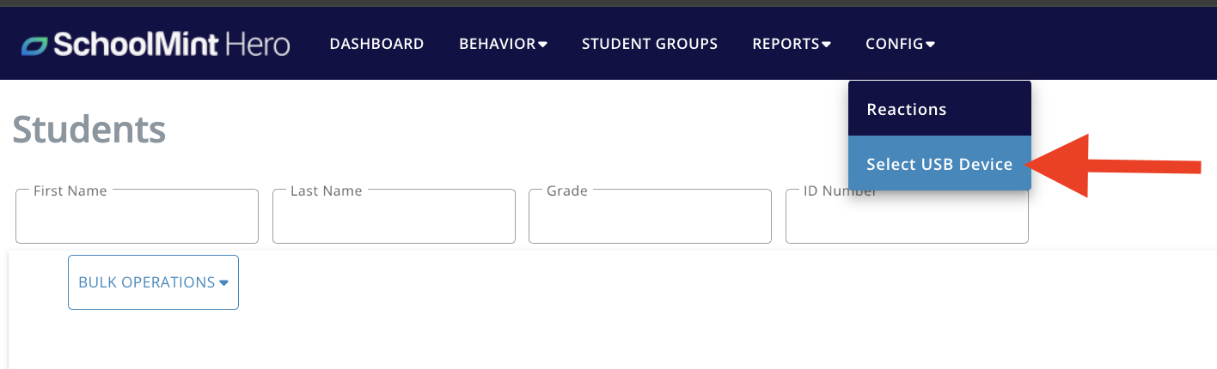Focus the First Name search field
Image resolution: width=1217 pixels, height=369 pixels.
click(137, 216)
